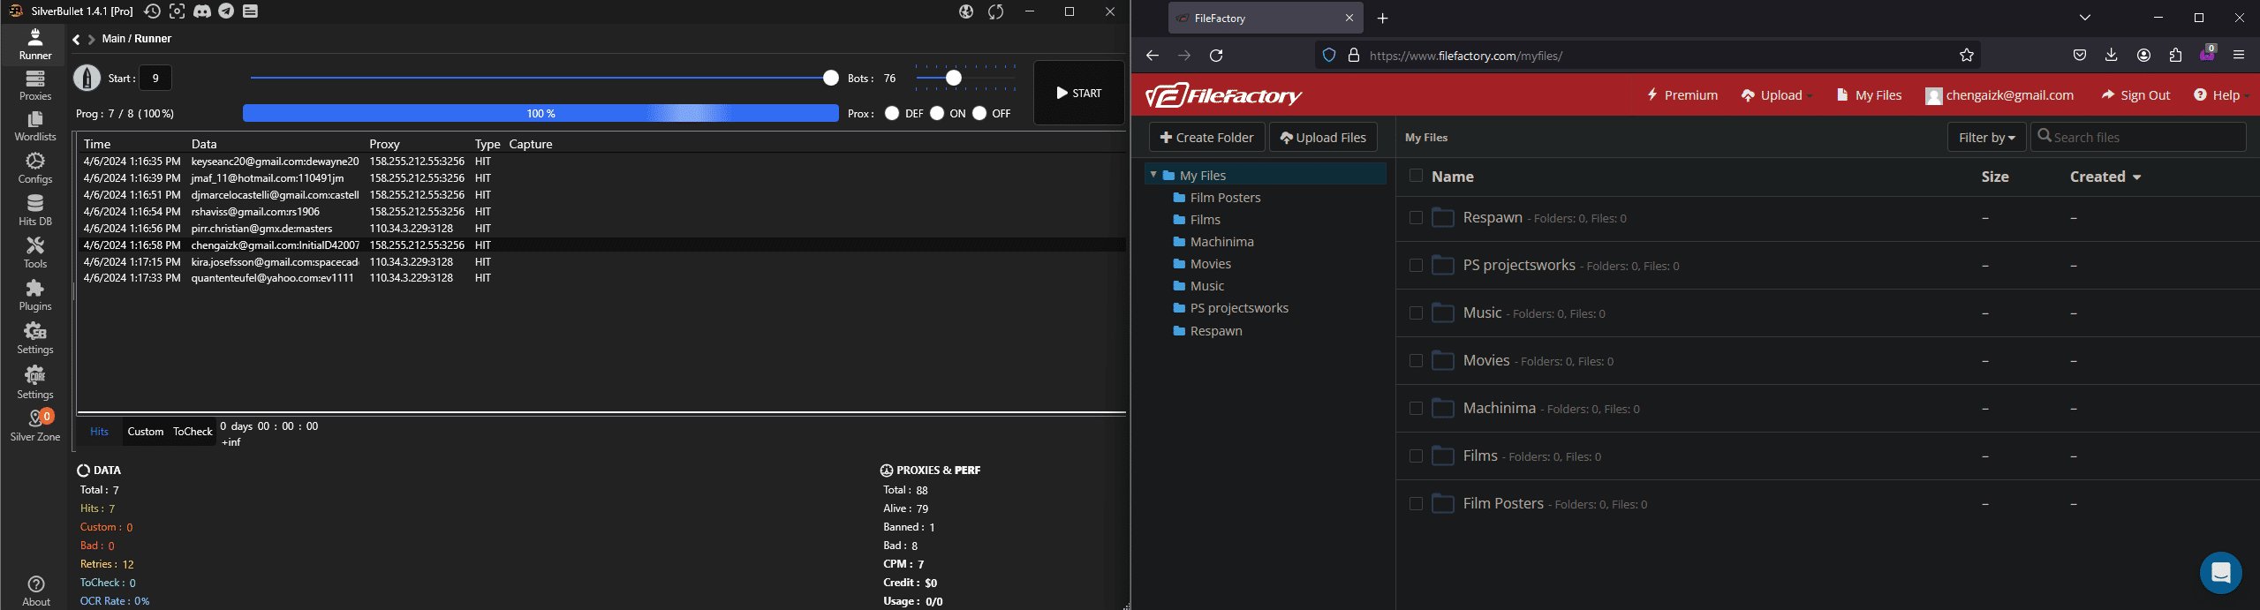Click the browser back arrow
This screenshot has width=2260, height=610.
point(1152,56)
